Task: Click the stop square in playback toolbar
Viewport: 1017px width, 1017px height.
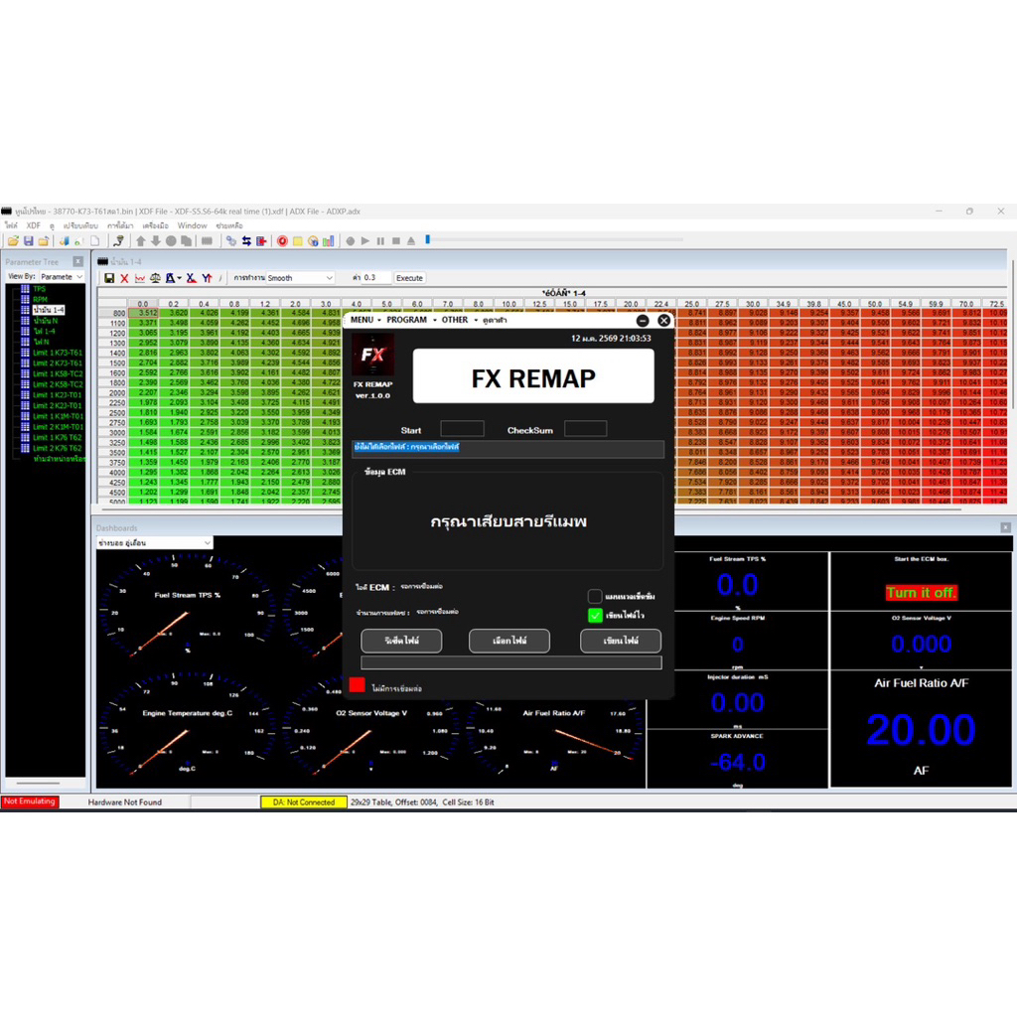Action: [395, 241]
